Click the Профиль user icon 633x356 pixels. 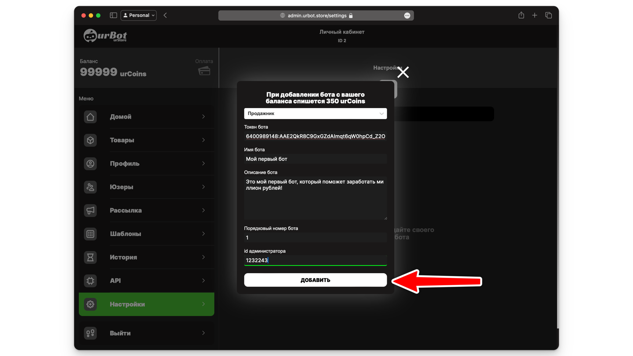click(90, 164)
